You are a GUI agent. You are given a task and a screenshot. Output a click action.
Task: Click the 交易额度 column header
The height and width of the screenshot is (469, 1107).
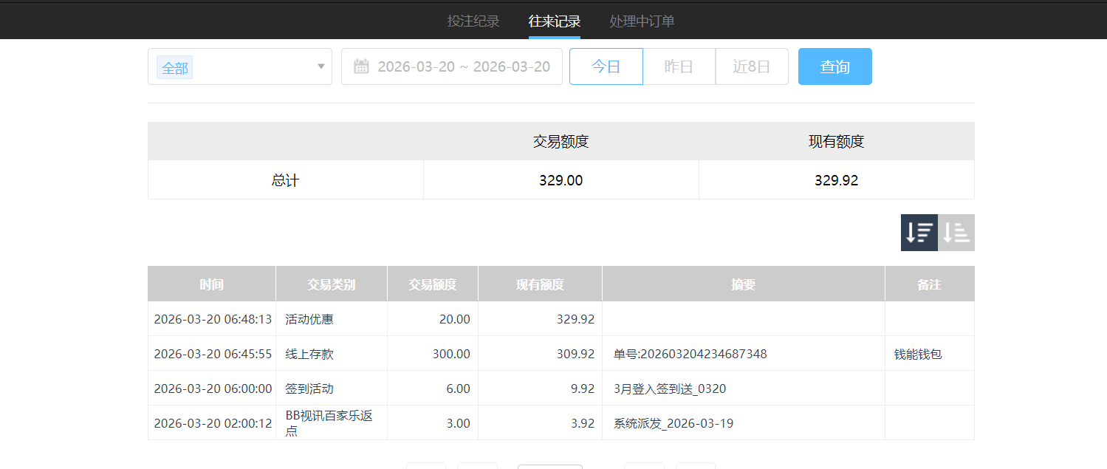tap(433, 284)
